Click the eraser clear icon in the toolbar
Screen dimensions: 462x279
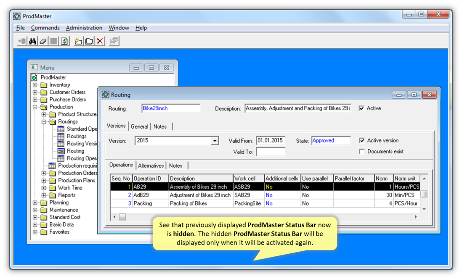click(43, 41)
